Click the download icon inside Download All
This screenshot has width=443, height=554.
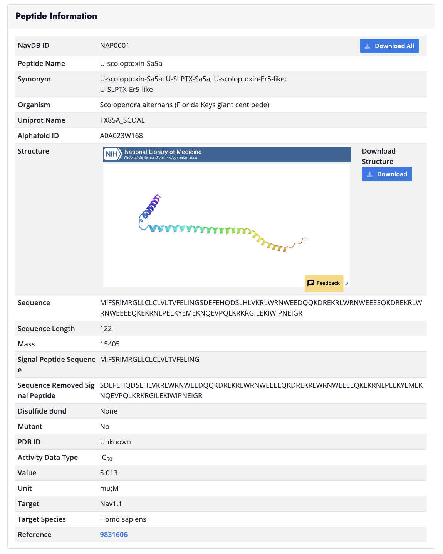pos(367,46)
